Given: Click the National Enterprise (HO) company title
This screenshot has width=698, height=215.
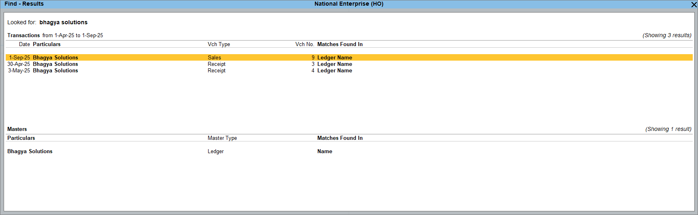Looking at the screenshot, I should click(349, 4).
